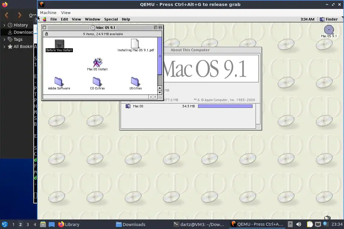
Task: Switch to workspace 4
Action: (x=35, y=225)
